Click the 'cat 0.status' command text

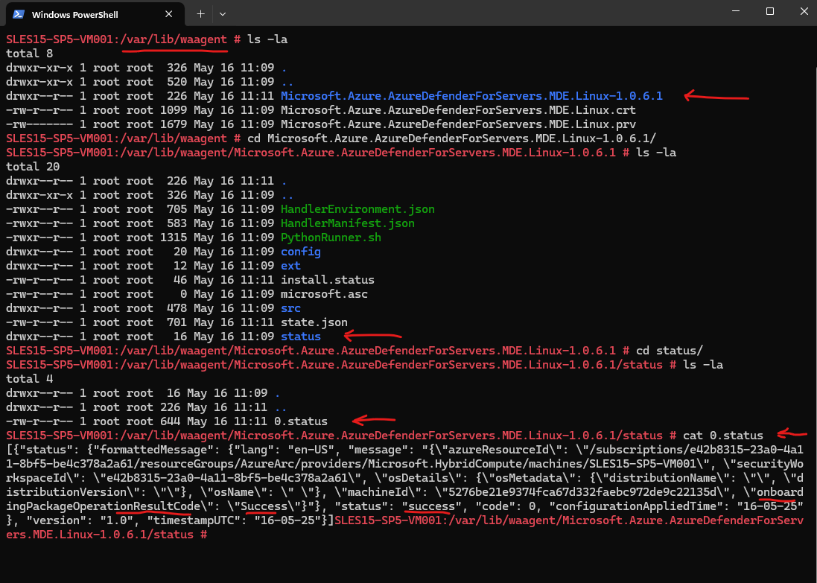pyautogui.click(x=723, y=435)
